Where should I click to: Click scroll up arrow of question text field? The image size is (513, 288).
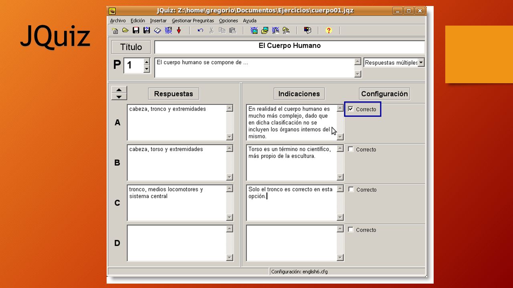(358, 62)
